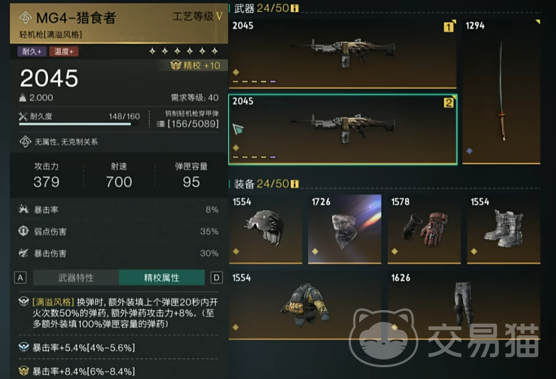Select the MG4 in weapon slot 1
Image resolution: width=556 pixels, height=379 pixels.
click(x=343, y=53)
